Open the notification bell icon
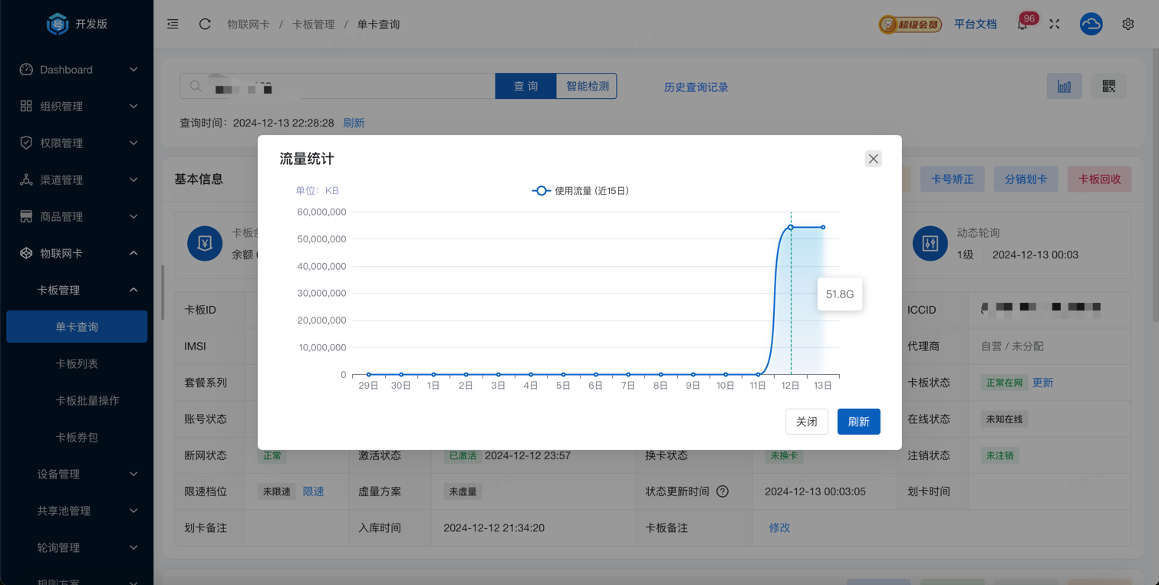Screen dimensions: 1159x585 coord(1022,25)
